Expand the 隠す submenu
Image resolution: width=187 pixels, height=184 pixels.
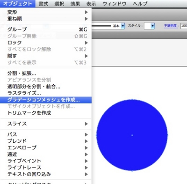[46, 56]
